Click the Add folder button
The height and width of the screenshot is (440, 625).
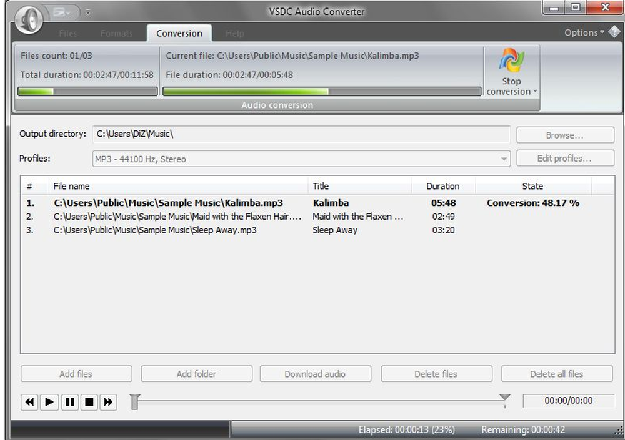coord(196,374)
